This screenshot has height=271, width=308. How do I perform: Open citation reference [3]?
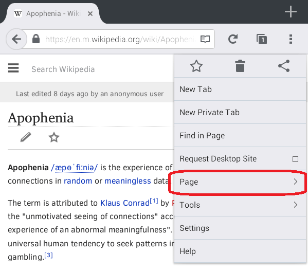tap(48, 255)
